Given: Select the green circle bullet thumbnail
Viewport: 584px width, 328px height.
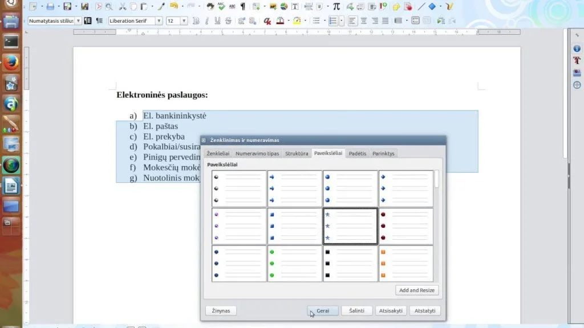Looking at the screenshot, I should (x=295, y=263).
